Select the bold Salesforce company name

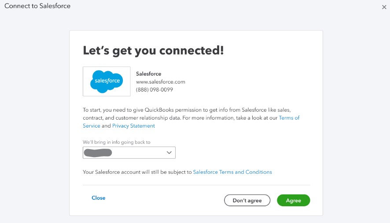coord(148,74)
